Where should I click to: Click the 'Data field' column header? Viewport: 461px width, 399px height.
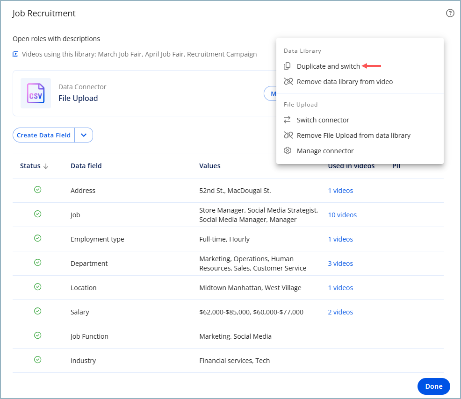point(86,166)
